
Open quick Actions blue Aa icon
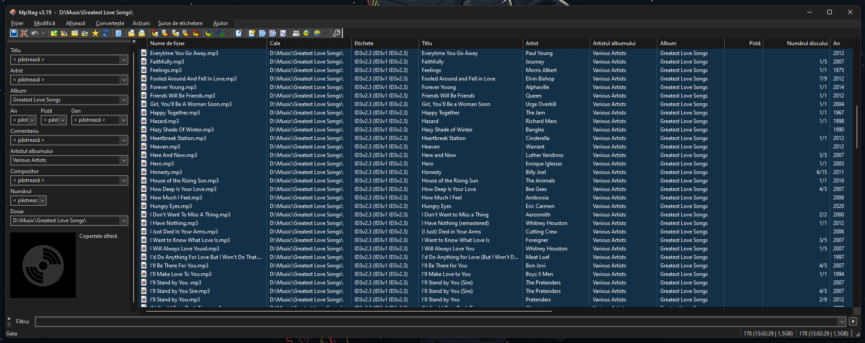[x=220, y=33]
